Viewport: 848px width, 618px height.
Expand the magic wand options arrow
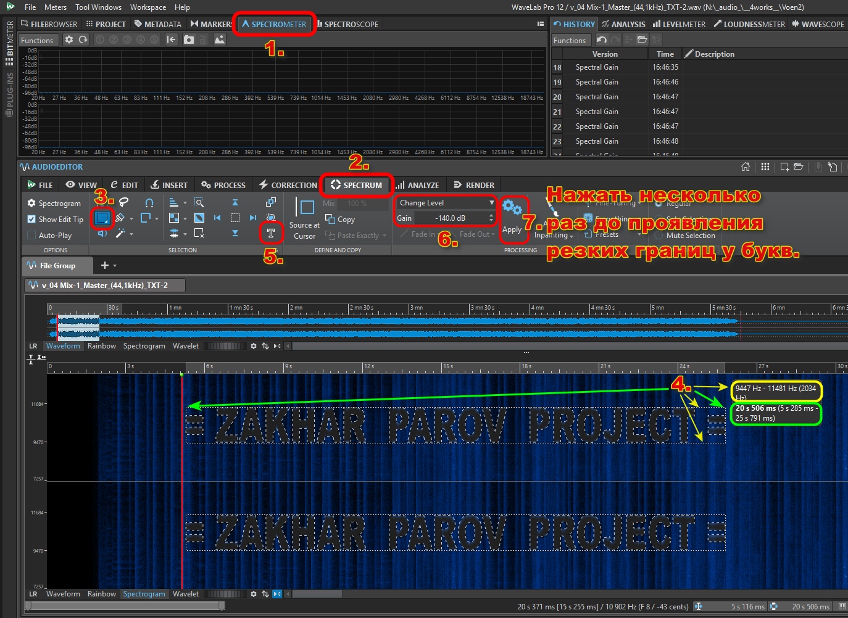[131, 234]
